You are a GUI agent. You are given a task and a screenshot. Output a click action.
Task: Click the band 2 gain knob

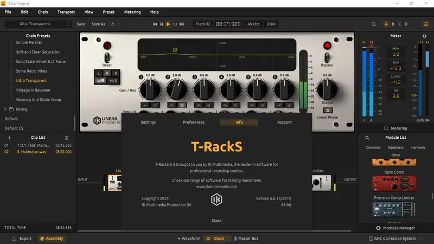(177, 89)
